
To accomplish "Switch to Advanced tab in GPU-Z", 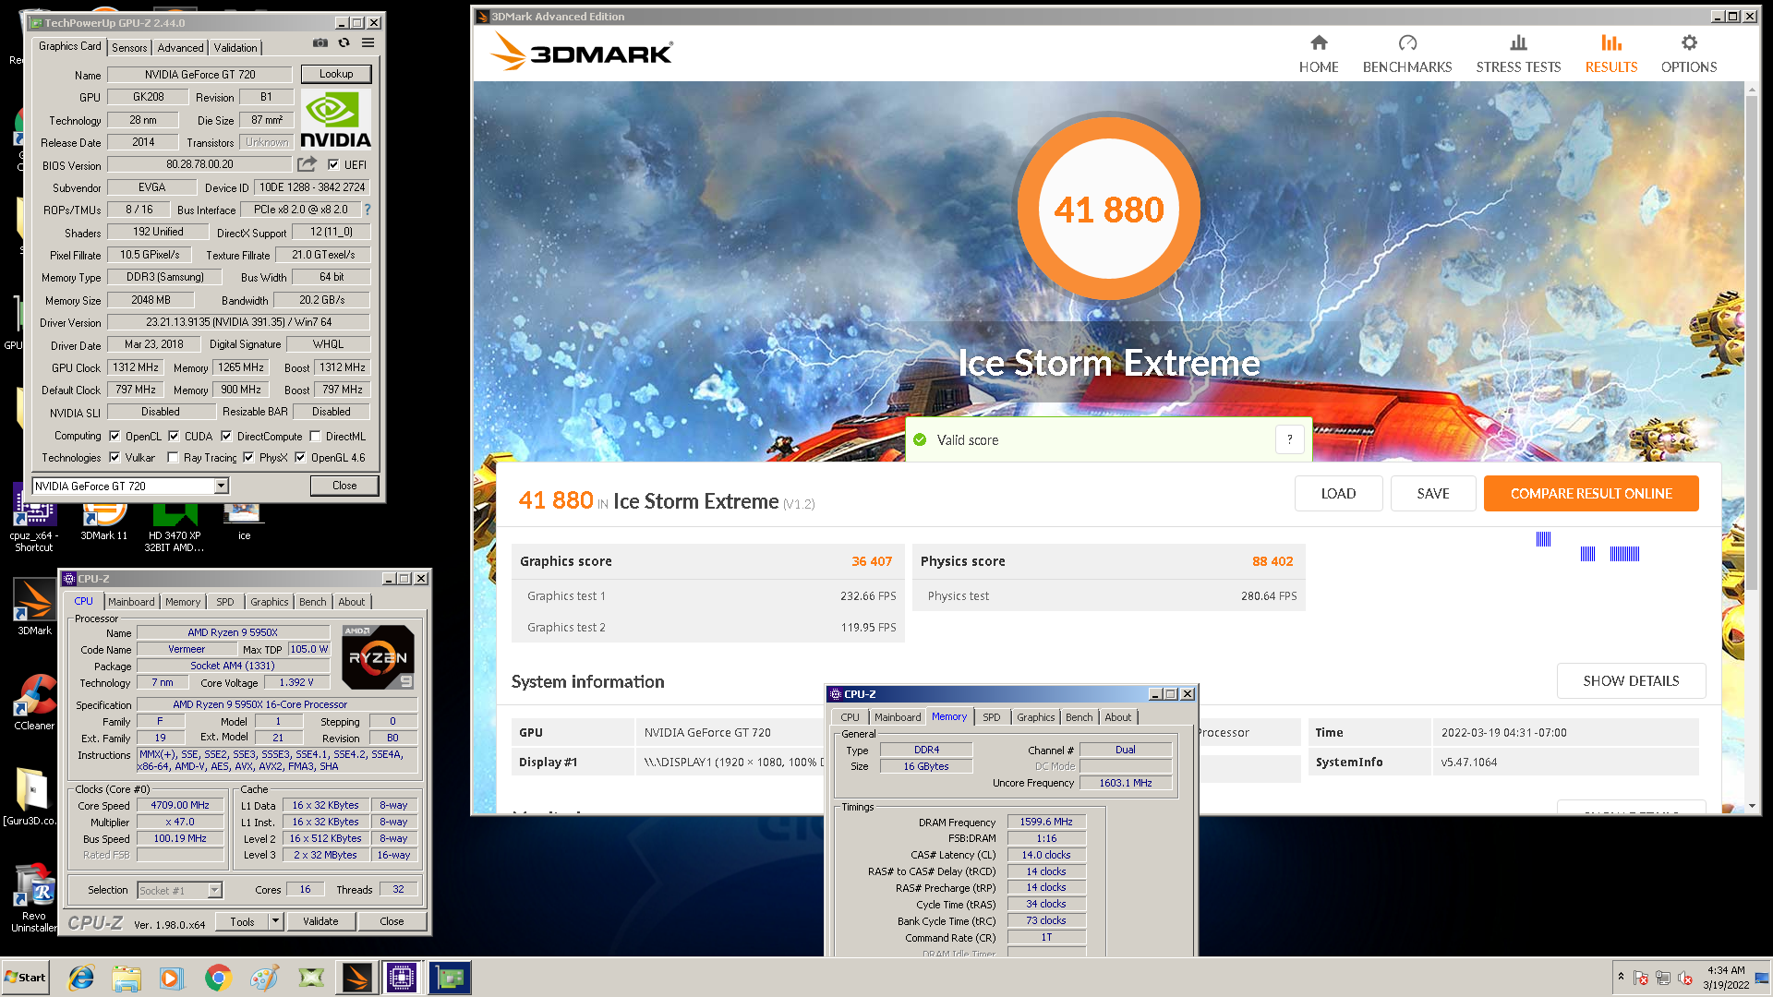I will (180, 48).
